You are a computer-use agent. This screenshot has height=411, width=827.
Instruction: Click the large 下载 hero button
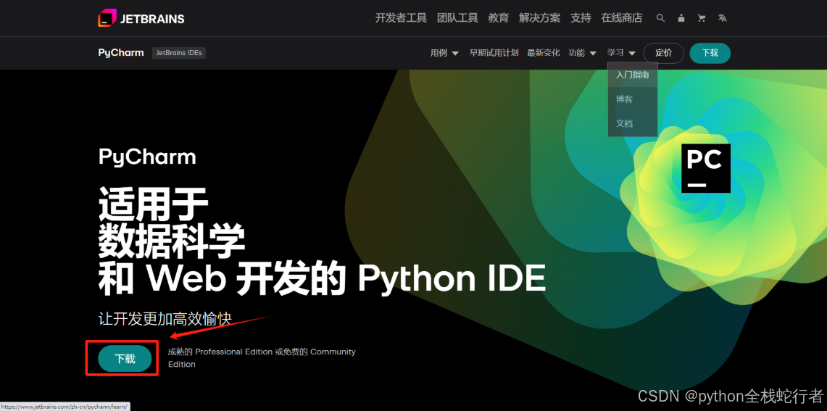pos(125,359)
